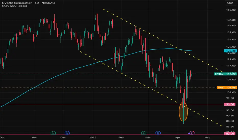Click the May label on time axis
Viewport: 238px width, 140px height.
[x=207, y=137]
